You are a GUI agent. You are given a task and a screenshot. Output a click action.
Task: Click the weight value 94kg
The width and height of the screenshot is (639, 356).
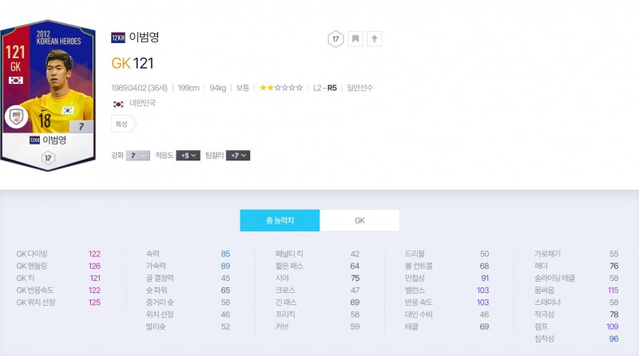click(x=217, y=88)
